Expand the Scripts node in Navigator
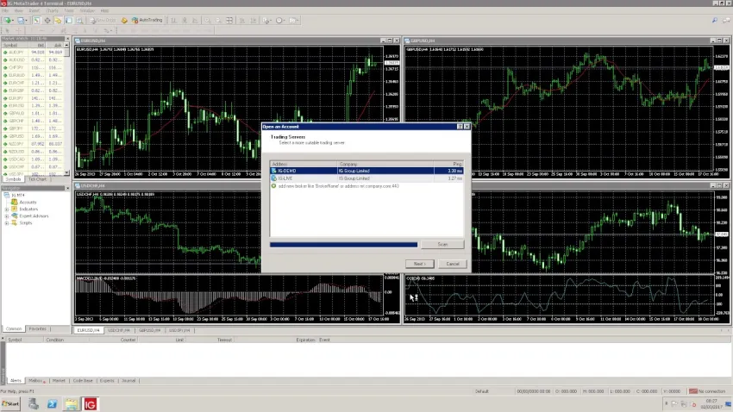The width and height of the screenshot is (733, 412). click(x=7, y=223)
